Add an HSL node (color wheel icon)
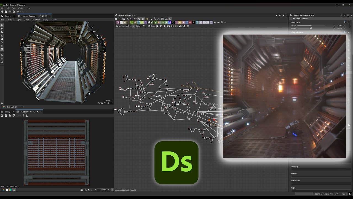This screenshot has height=199, width=353. coord(170,22)
